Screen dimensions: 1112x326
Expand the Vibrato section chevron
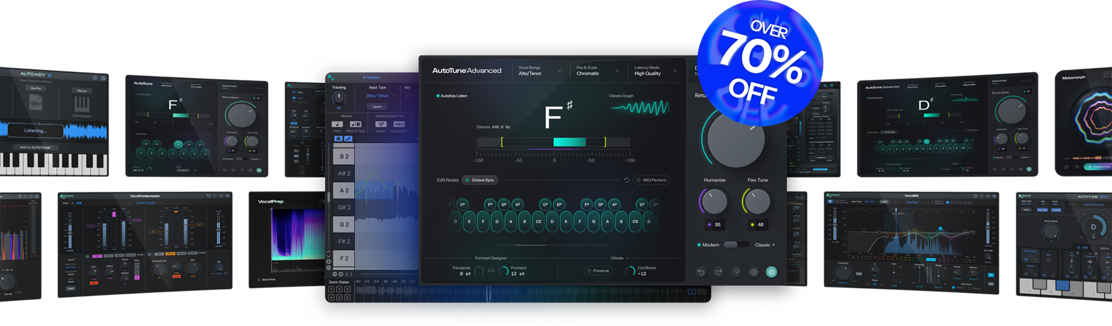628,258
